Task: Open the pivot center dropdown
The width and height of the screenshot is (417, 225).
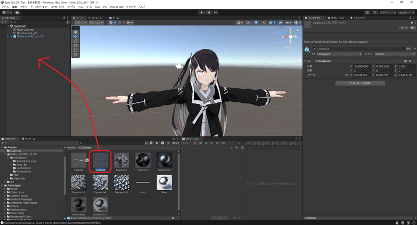Action: (81, 23)
